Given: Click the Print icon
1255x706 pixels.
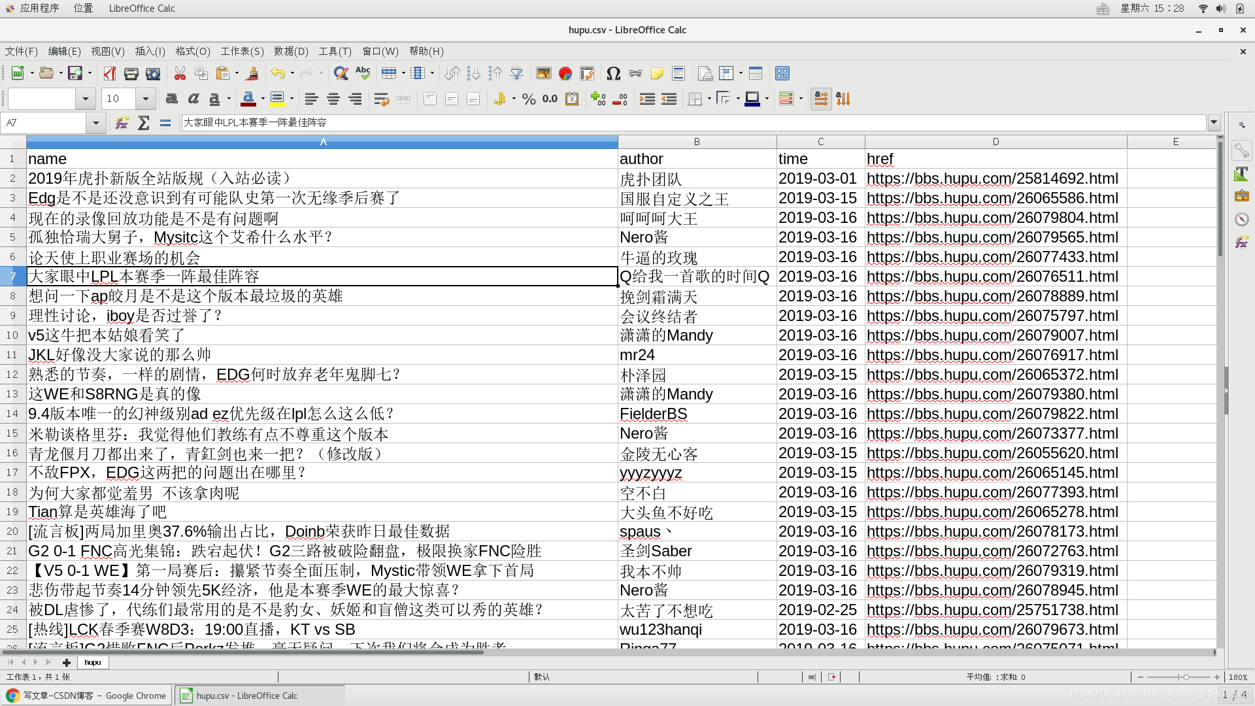Looking at the screenshot, I should (131, 73).
